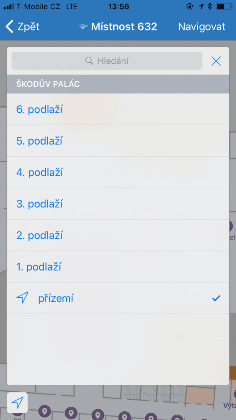Tap the ŠKODŮV PALÁC section header
236x420 pixels.
click(x=48, y=84)
